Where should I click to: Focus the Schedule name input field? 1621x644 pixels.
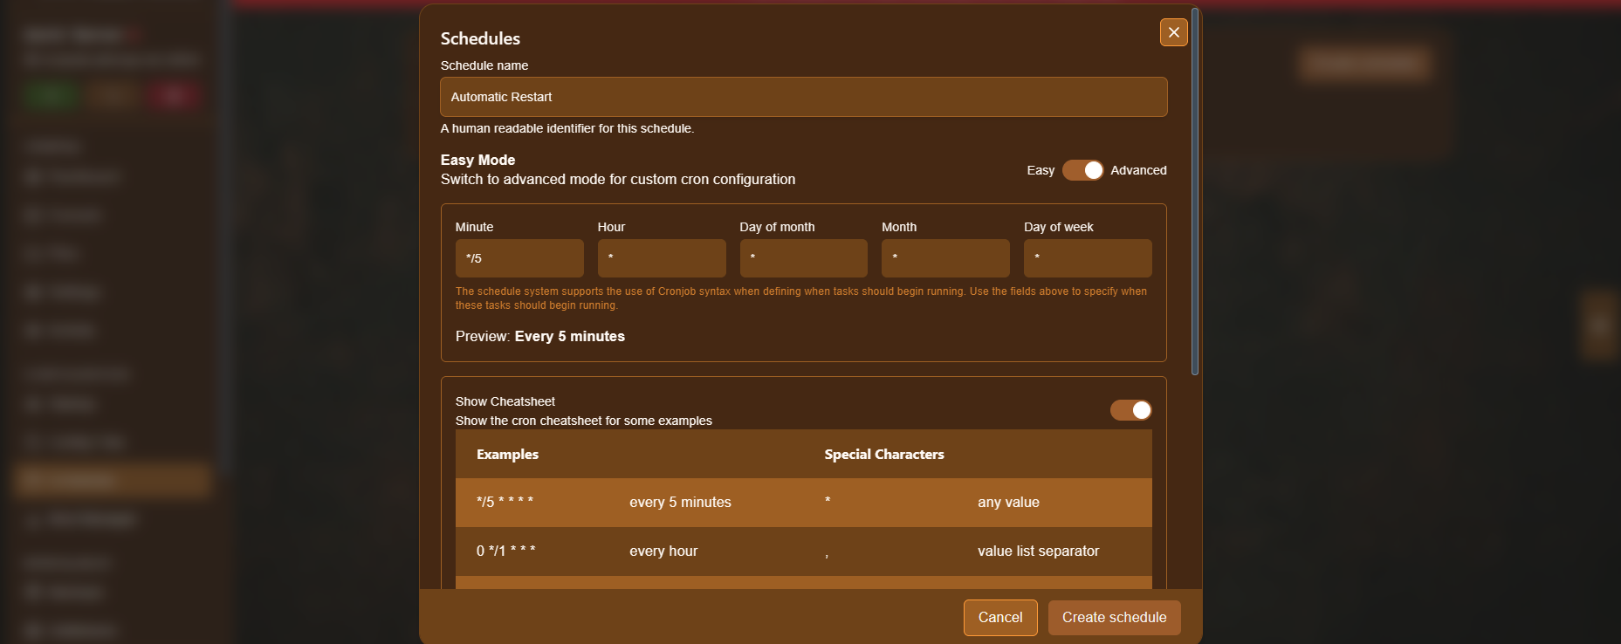[804, 97]
